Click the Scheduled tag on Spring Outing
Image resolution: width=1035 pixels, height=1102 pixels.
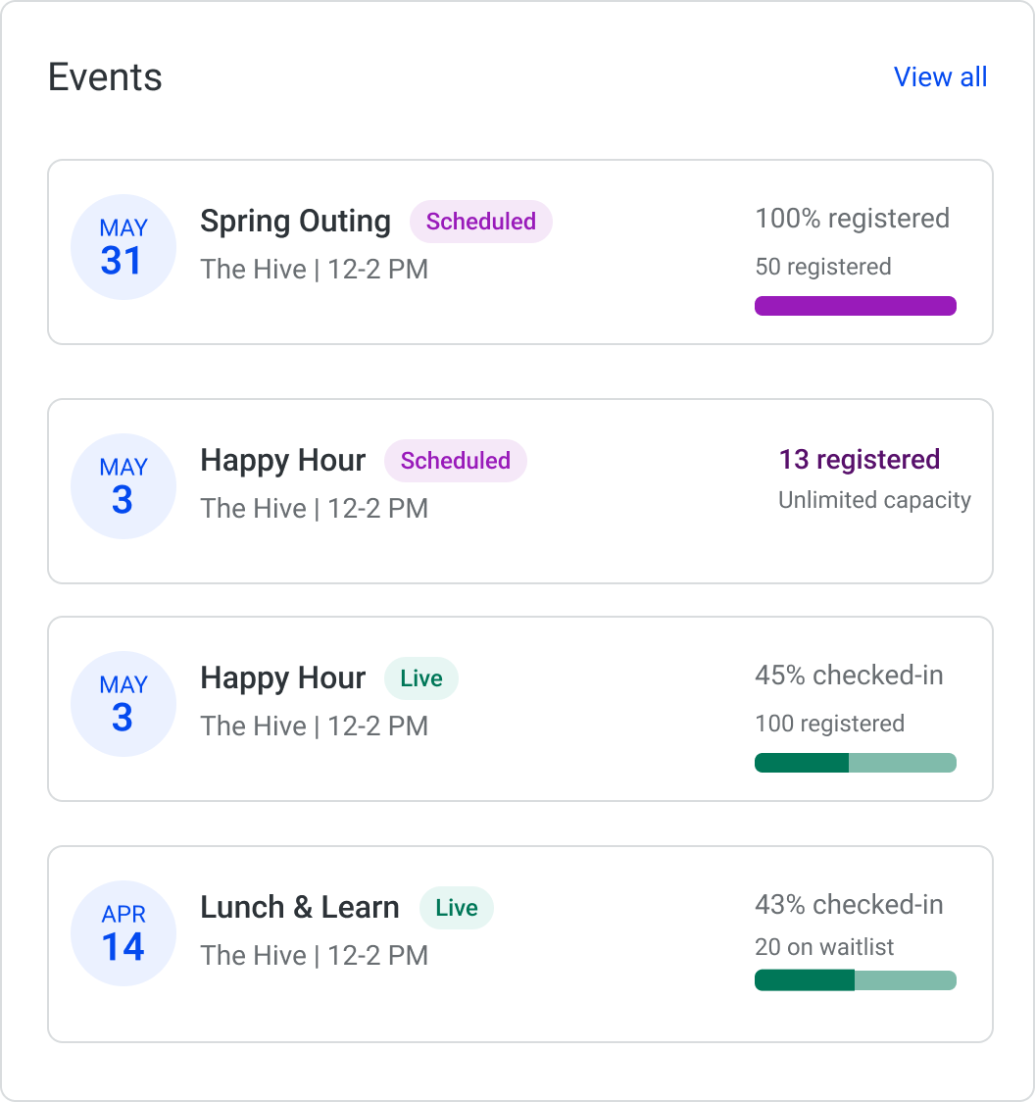pos(480,222)
